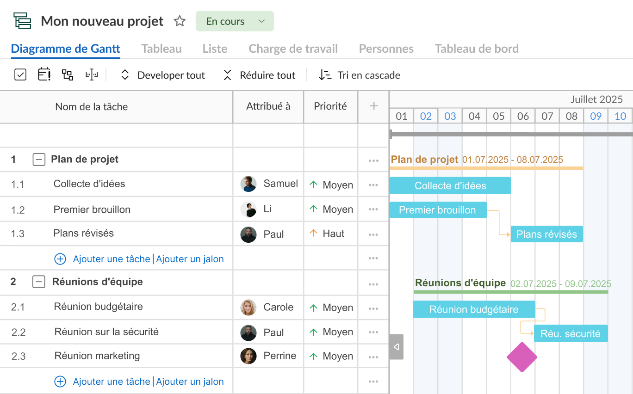Add a milestone under Réunions d'équipe

[190, 381]
